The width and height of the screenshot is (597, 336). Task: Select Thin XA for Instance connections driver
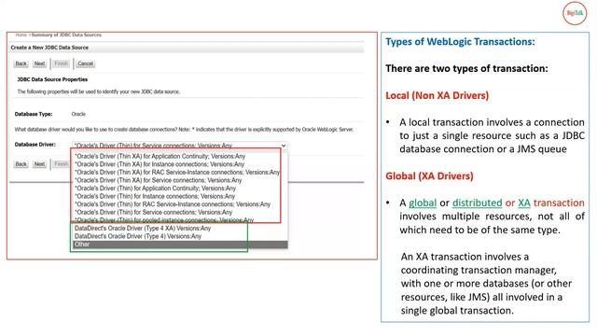(x=160, y=164)
